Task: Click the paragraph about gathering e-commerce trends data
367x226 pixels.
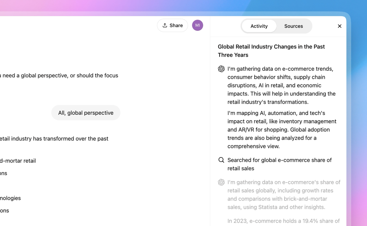Action: tap(281, 85)
